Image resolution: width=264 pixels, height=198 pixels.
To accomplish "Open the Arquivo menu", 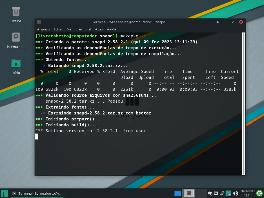I will 43,29.
